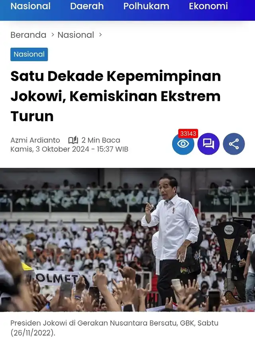Click the 2 Min Baca label
The height and width of the screenshot is (340, 255).
[x=101, y=140]
